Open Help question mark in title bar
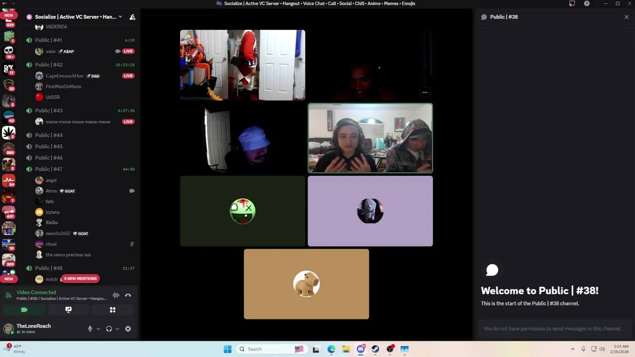This screenshot has height=357, width=635. [x=587, y=3]
